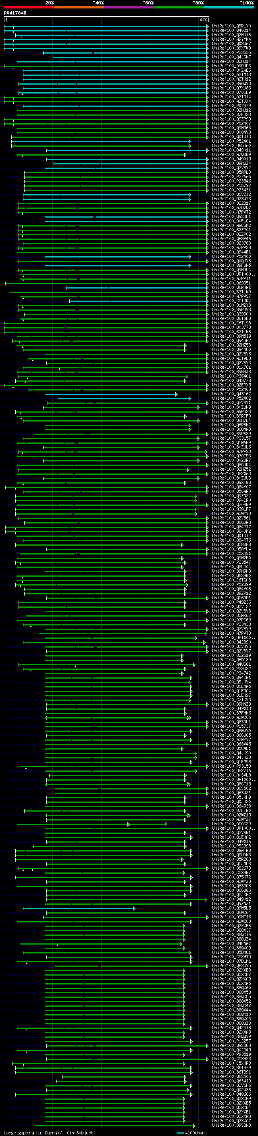258x1136 pixels.
Task: Select the AV417840 query name label
Action: click(x=15, y=13)
